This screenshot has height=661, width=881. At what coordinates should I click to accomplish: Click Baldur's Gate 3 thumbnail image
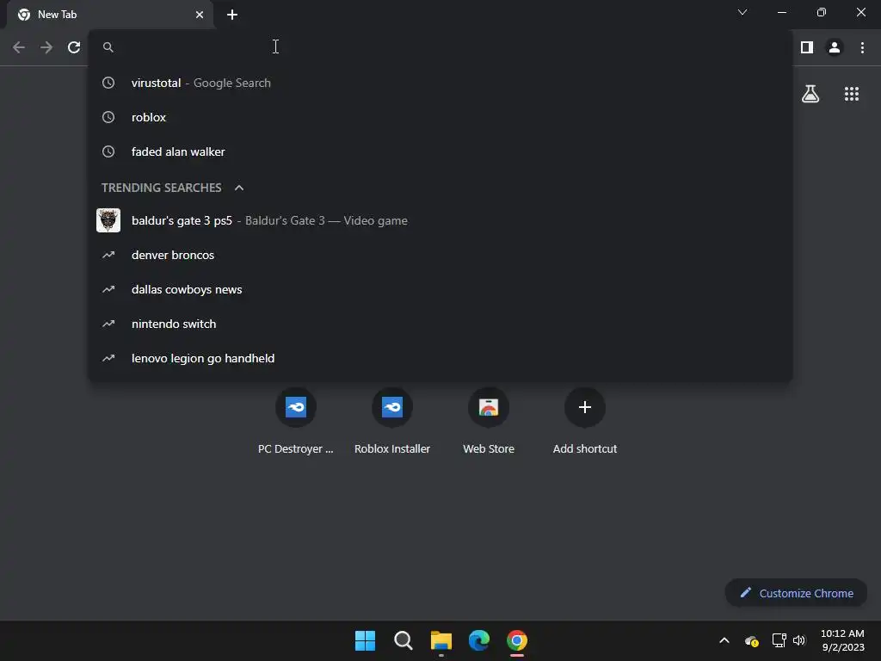[108, 220]
